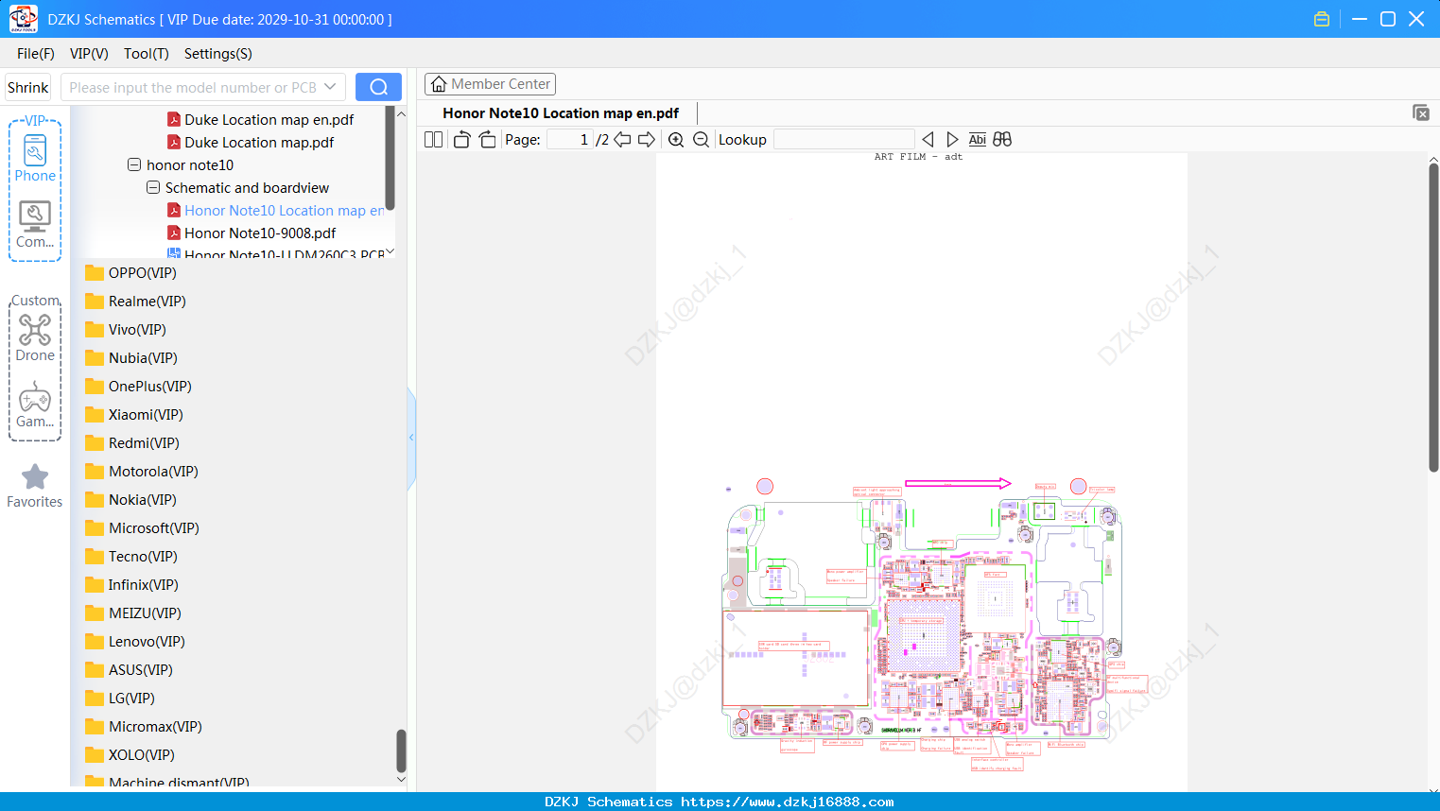
Task: Open the Vivo(VIP) folder
Action: pyautogui.click(x=125, y=329)
